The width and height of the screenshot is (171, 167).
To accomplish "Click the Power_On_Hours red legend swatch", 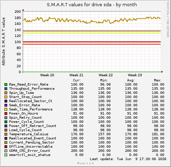I will pos(6,114).
